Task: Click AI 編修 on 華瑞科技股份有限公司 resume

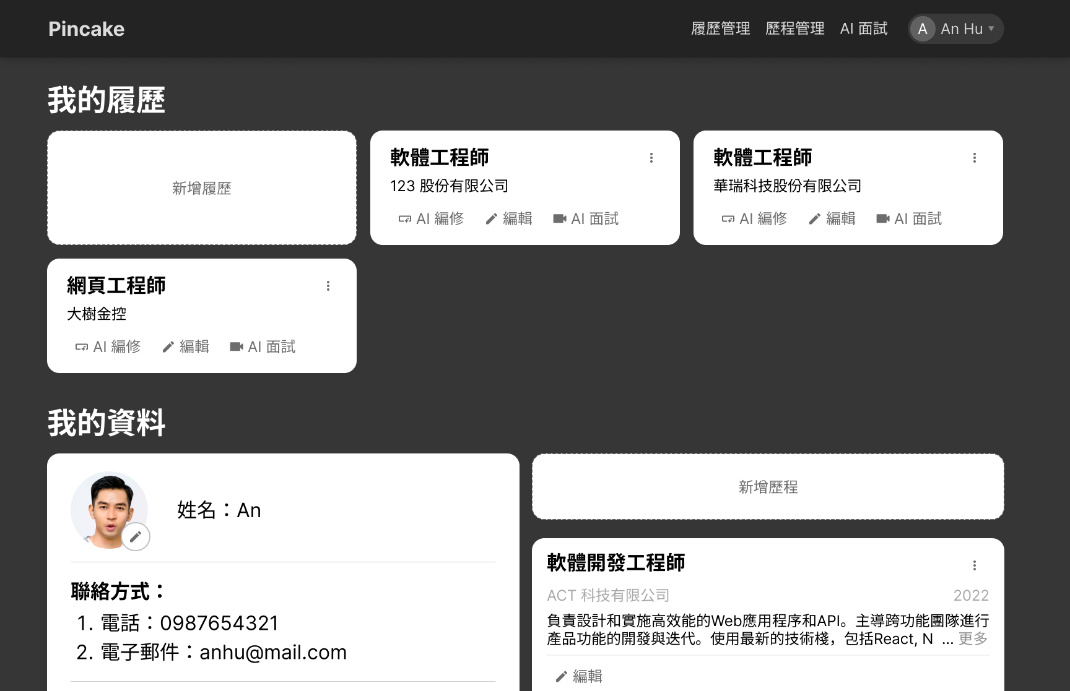Action: click(754, 219)
